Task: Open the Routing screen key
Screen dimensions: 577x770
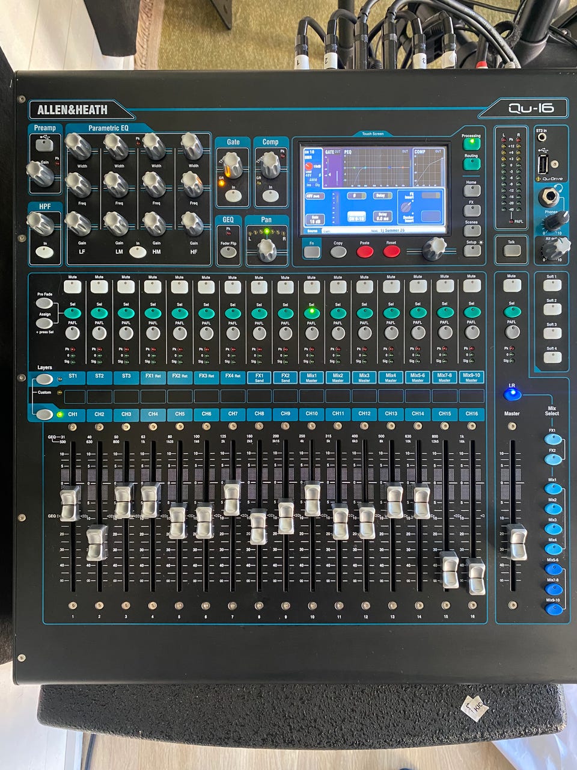Action: pyautogui.click(x=472, y=164)
